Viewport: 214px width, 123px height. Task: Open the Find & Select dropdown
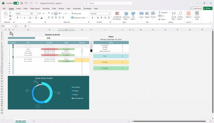pyautogui.click(x=180, y=16)
